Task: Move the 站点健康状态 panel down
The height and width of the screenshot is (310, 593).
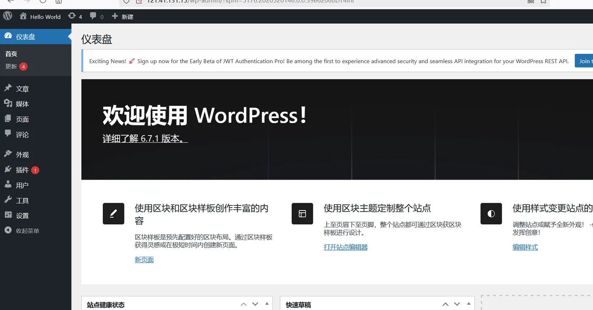Action: tap(255, 304)
